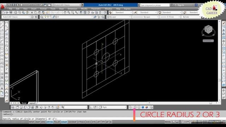Click the command line input area

click(x=68, y=119)
